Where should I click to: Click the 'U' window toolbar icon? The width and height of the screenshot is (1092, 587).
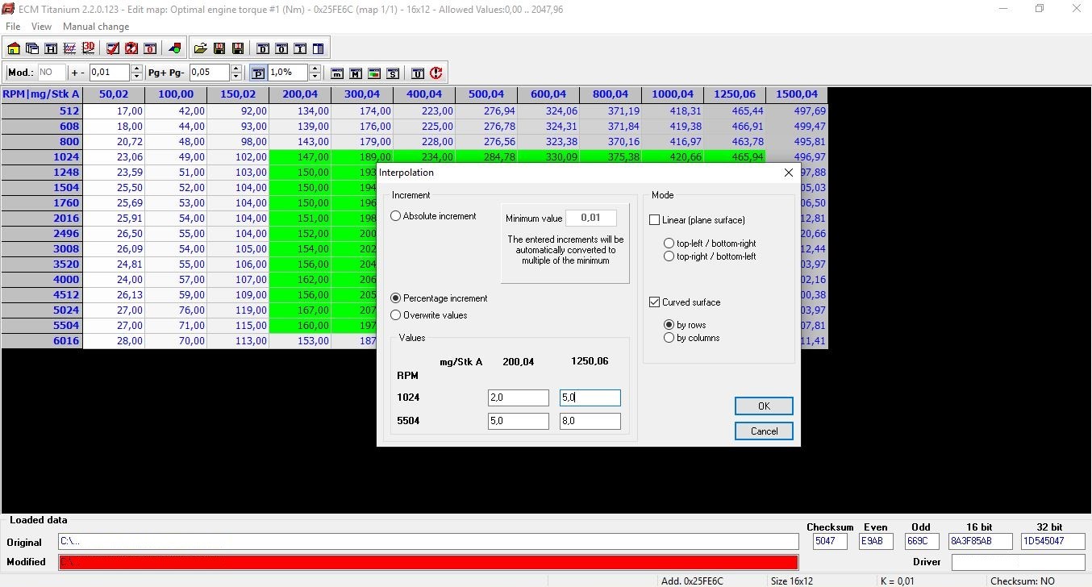pos(418,73)
